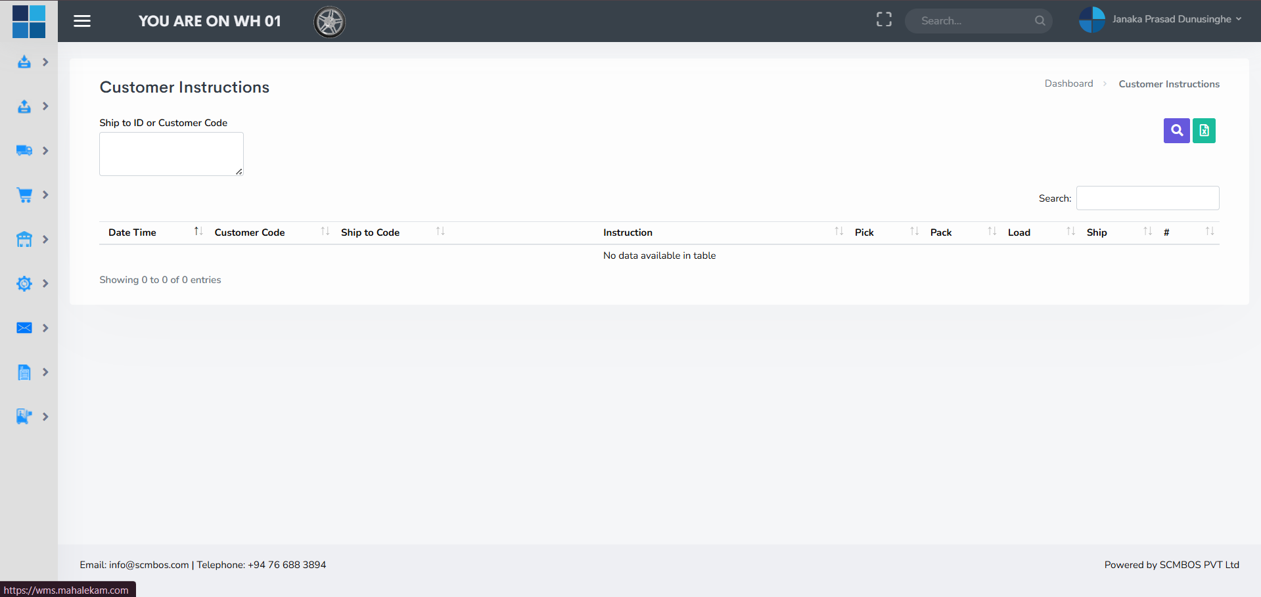1261x597 pixels.
Task: Sort table by Customer Code column
Action: pos(250,232)
